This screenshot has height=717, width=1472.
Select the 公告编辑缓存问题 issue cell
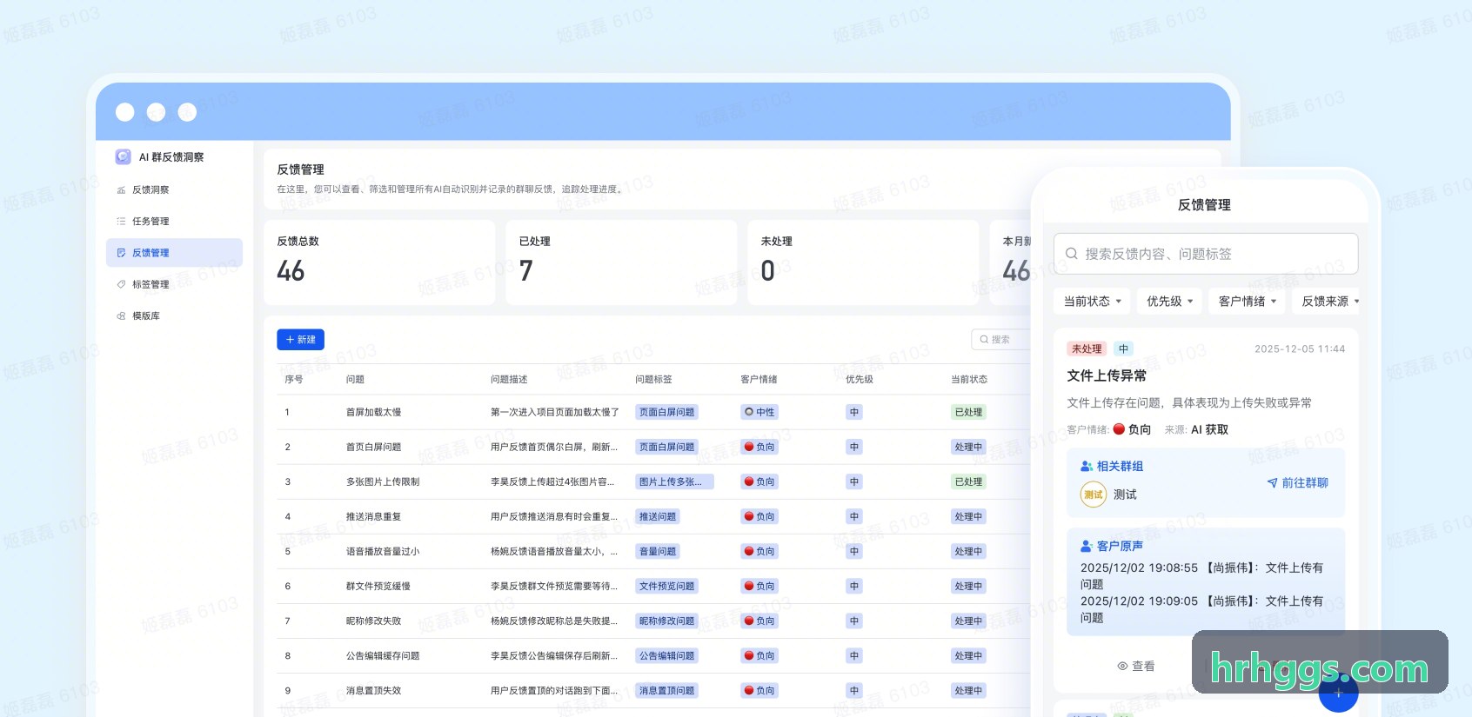tap(383, 655)
